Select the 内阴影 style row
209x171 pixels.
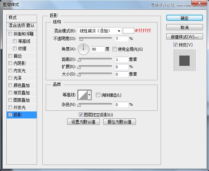tap(22, 63)
